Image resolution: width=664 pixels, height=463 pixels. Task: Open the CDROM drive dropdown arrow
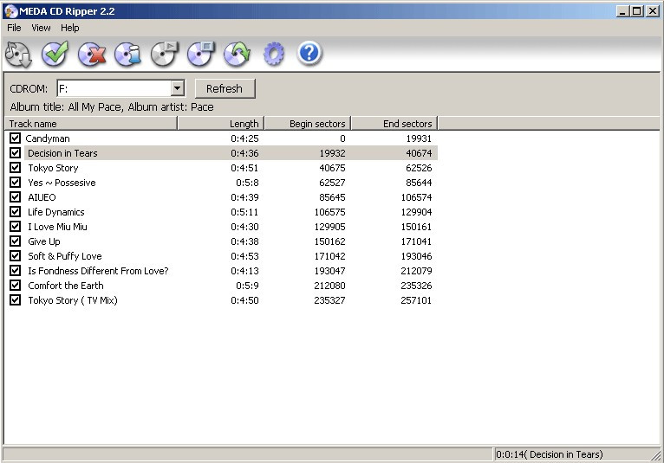(178, 88)
